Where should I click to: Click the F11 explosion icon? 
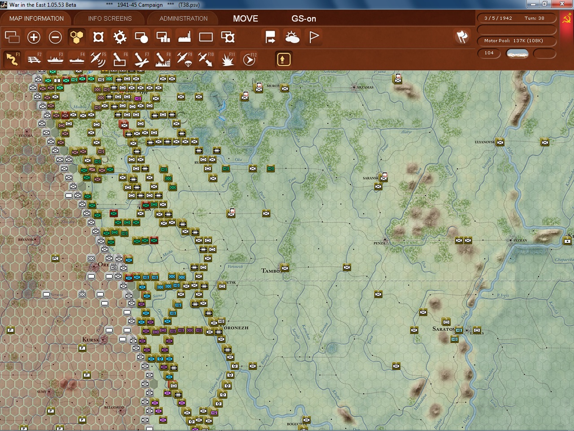pyautogui.click(x=228, y=59)
